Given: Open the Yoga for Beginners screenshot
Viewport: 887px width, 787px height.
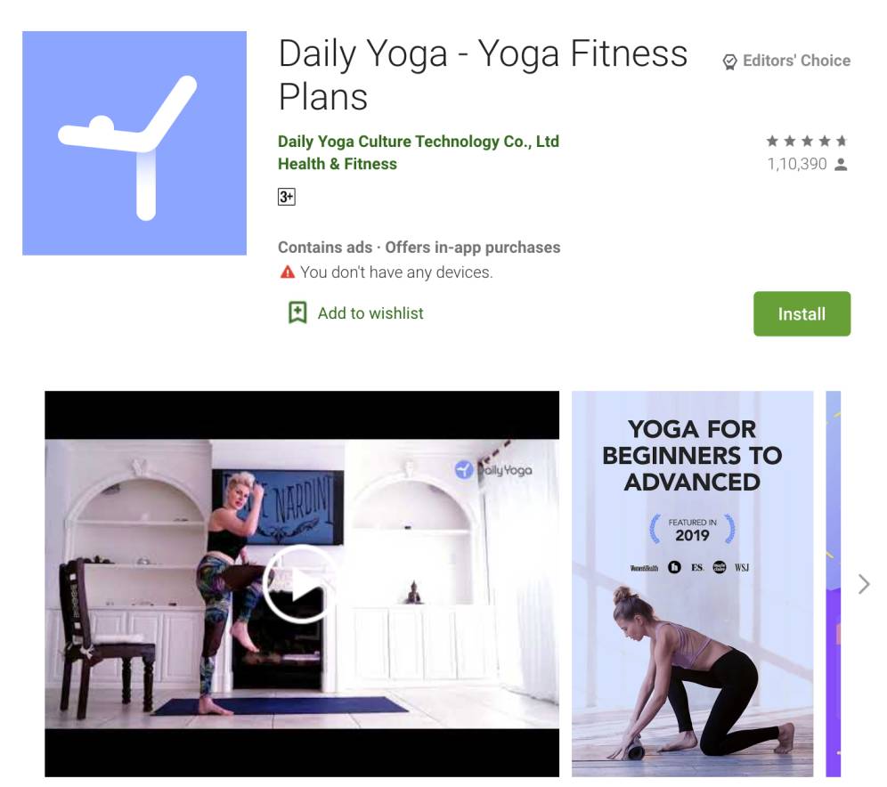Looking at the screenshot, I should pos(692,583).
